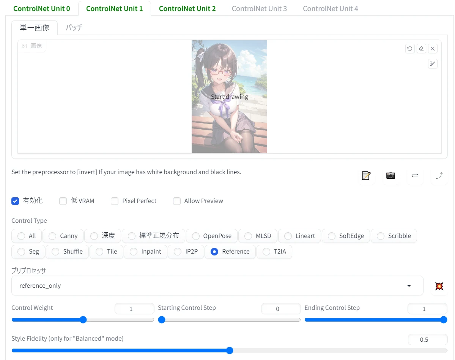This screenshot has height=360, width=455.
Task: Click the Control Weight number field
Action: click(x=134, y=309)
